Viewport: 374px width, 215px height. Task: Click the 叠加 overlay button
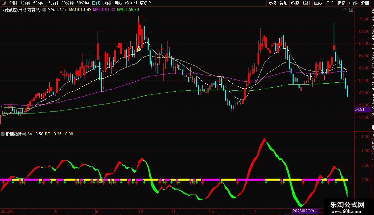[284, 3]
